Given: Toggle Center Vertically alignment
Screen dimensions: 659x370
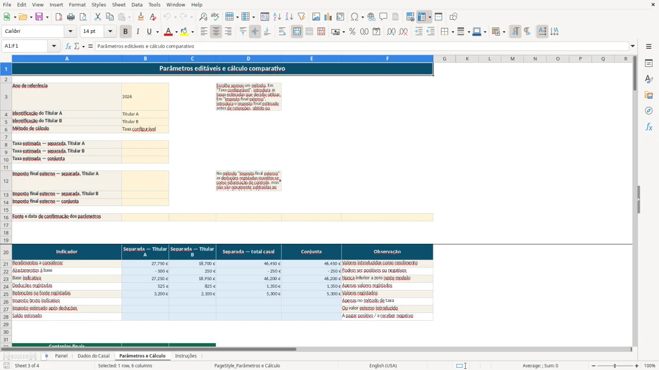Looking at the screenshot, I should point(255,32).
